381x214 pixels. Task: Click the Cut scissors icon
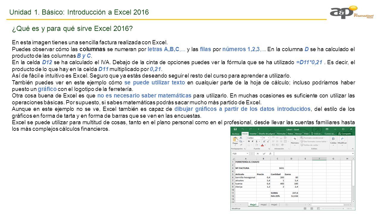241,138
